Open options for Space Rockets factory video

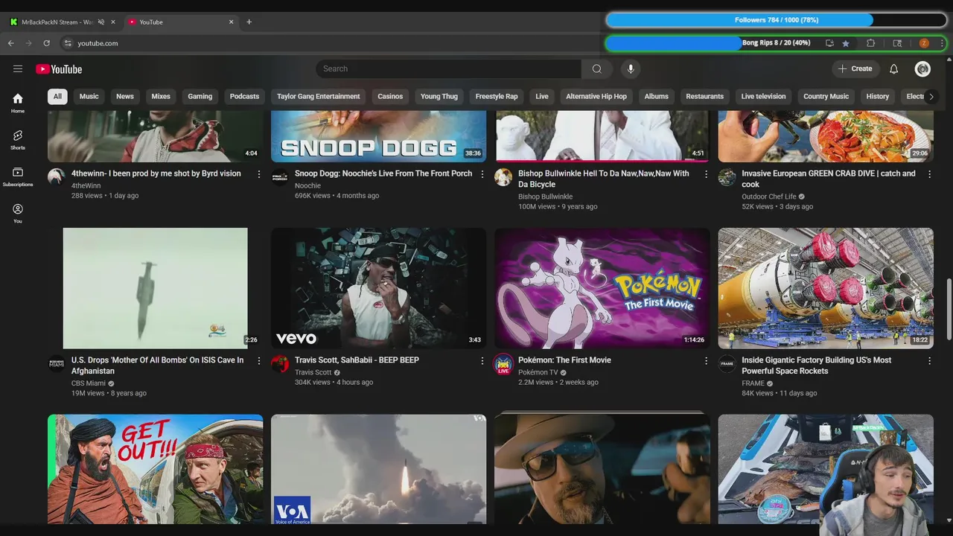929,360
